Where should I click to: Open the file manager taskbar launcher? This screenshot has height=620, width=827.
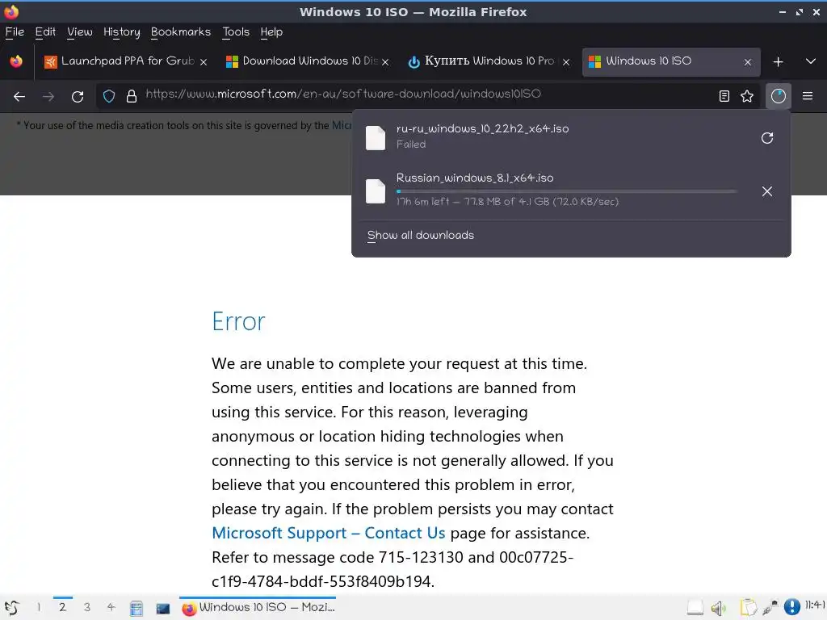pyautogui.click(x=136, y=609)
